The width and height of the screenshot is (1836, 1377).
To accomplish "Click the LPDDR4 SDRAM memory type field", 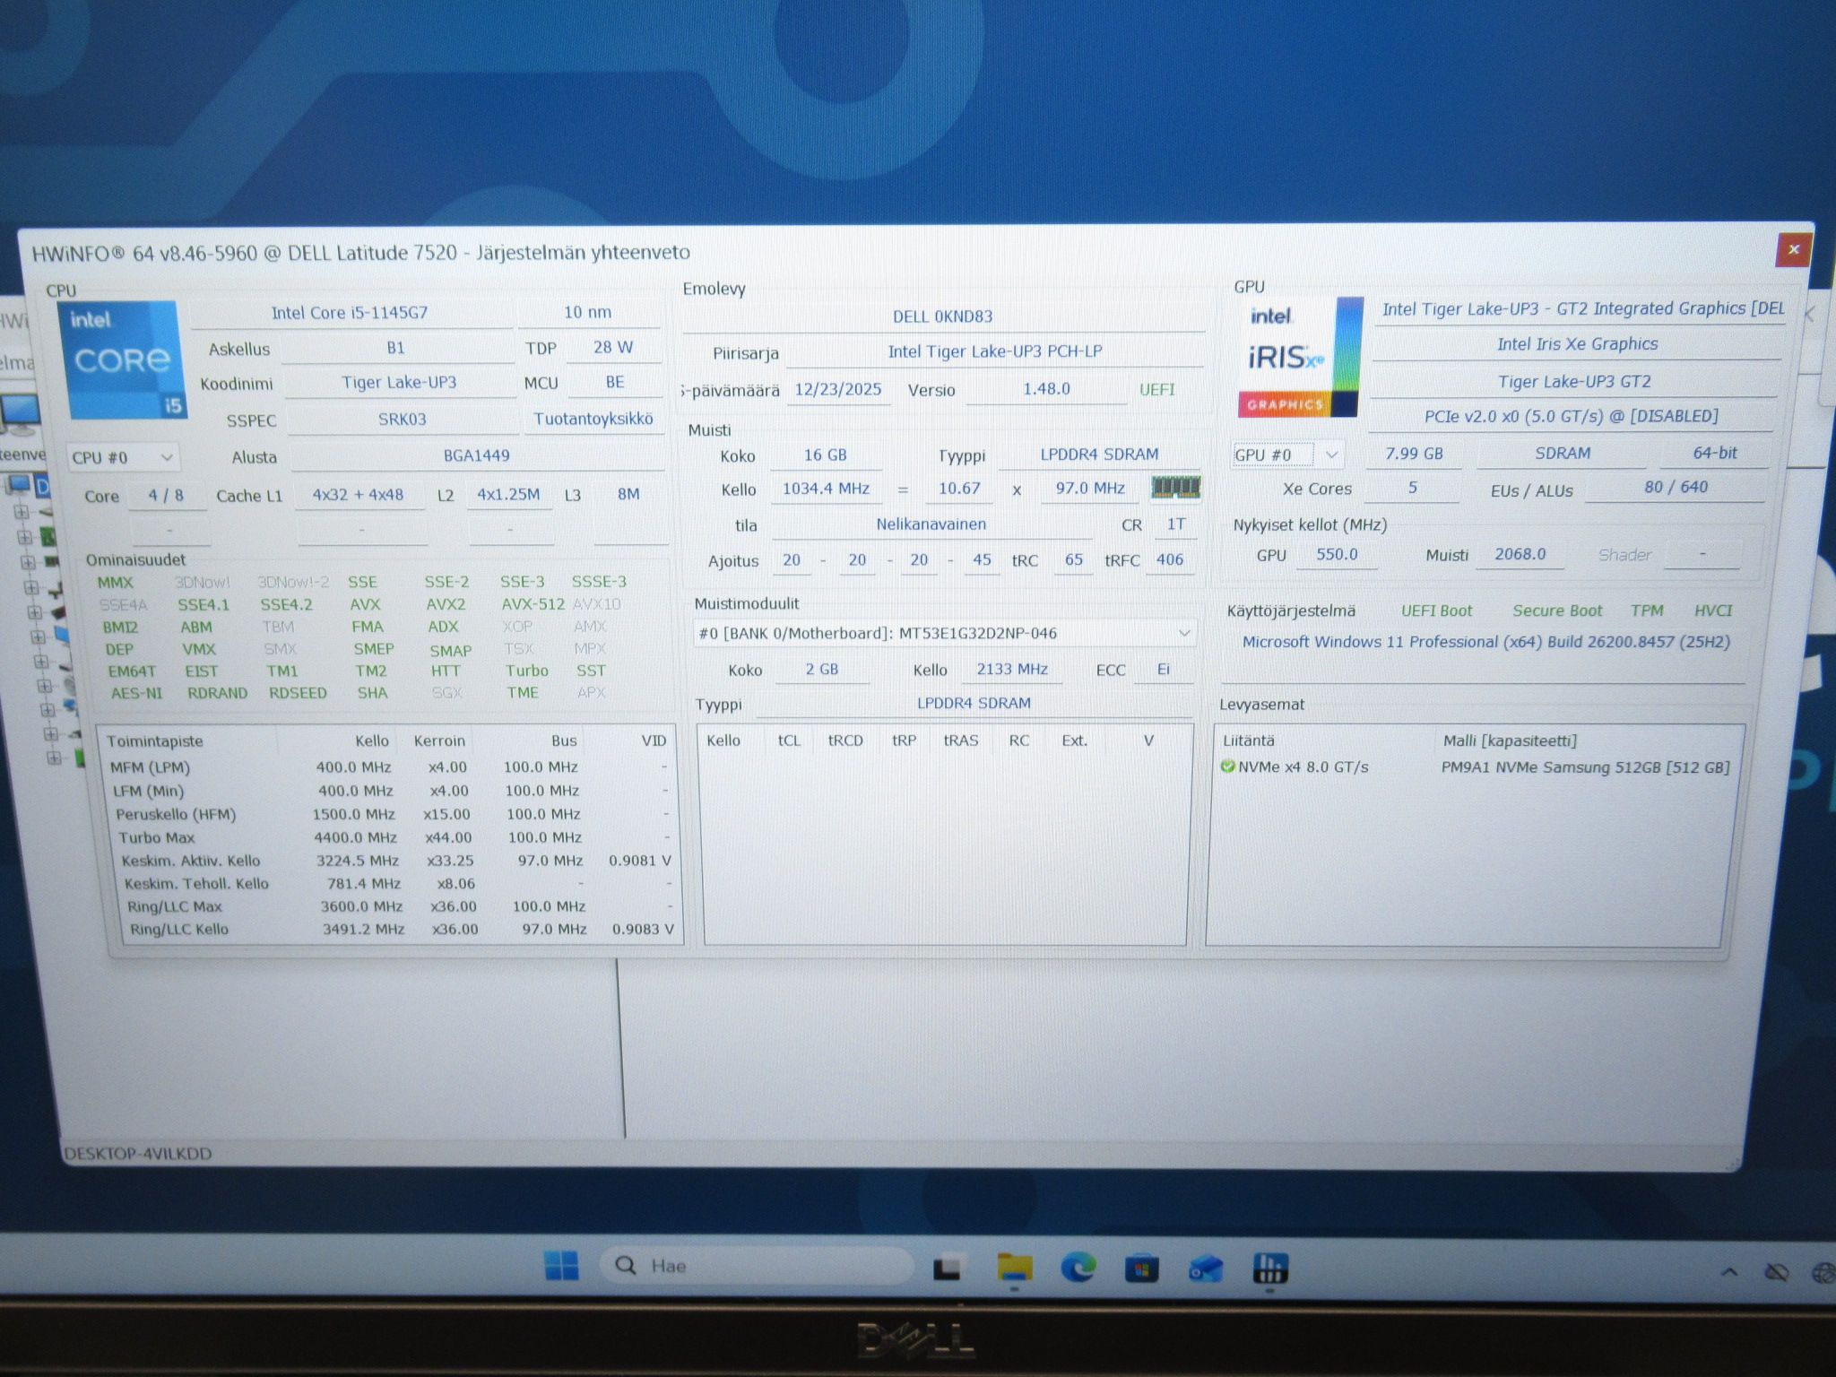I will pos(1099,455).
